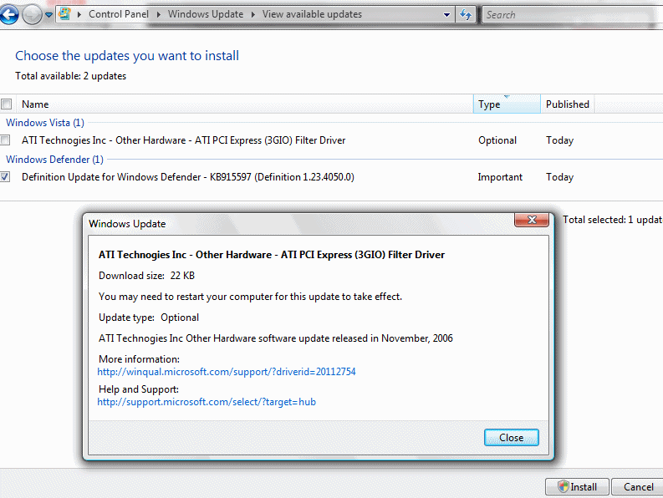The height and width of the screenshot is (498, 663).
Task: Expand the address bar history dropdown
Action: click(x=445, y=14)
